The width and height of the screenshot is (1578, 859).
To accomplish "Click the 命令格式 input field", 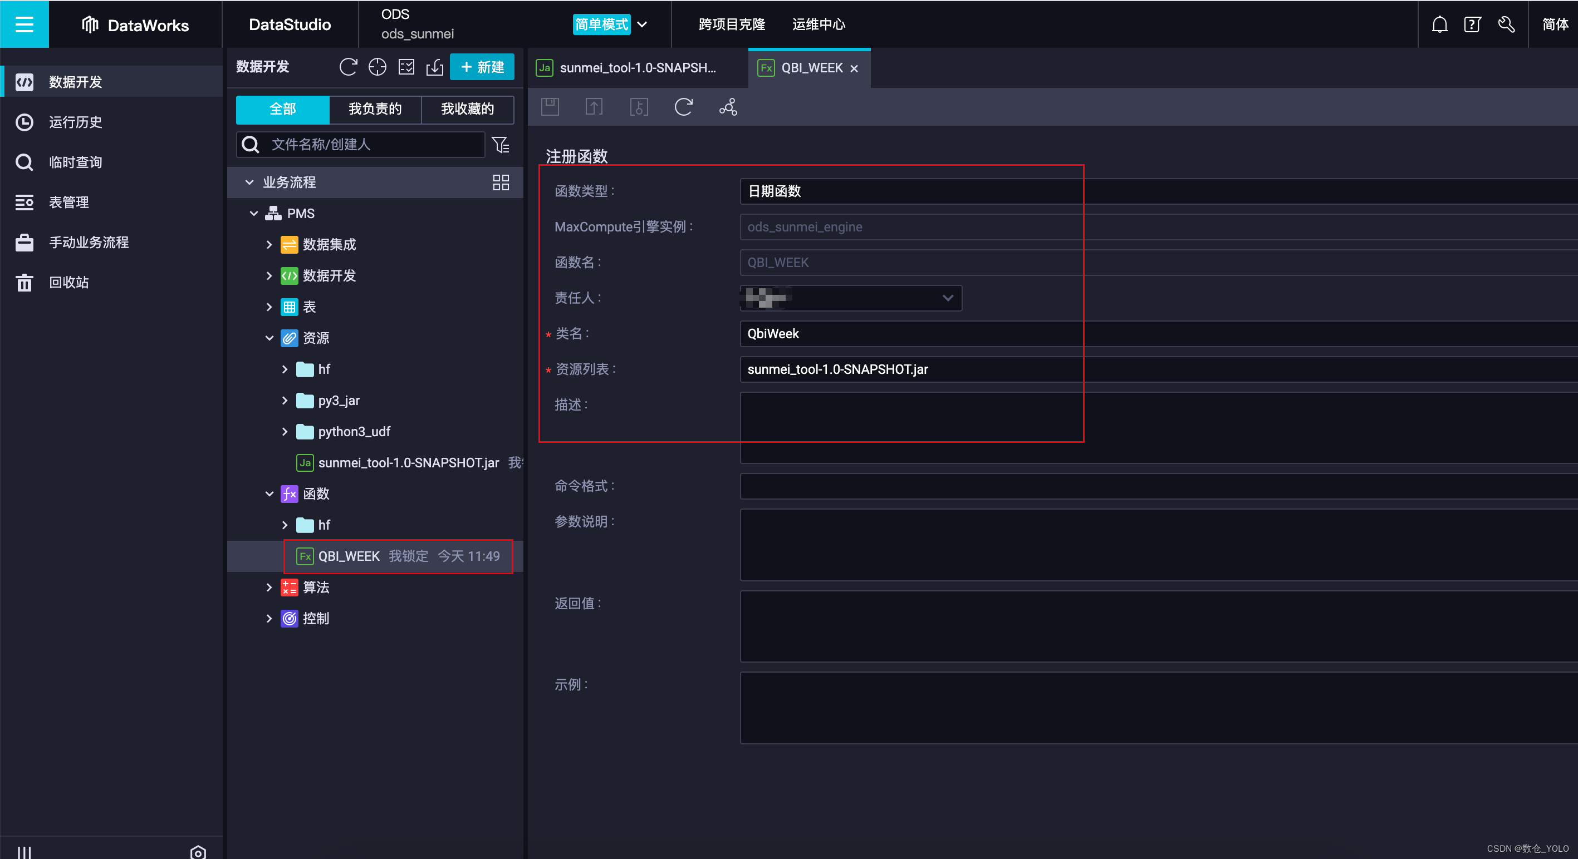I will pyautogui.click(x=1158, y=486).
